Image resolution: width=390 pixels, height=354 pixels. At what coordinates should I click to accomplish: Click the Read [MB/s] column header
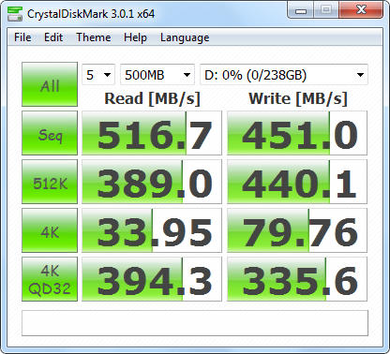[x=152, y=98]
